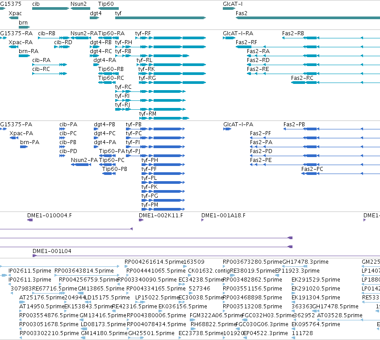Select the brn-RA transcript label
Screen dimensions: 380x340
[x=29, y=51]
